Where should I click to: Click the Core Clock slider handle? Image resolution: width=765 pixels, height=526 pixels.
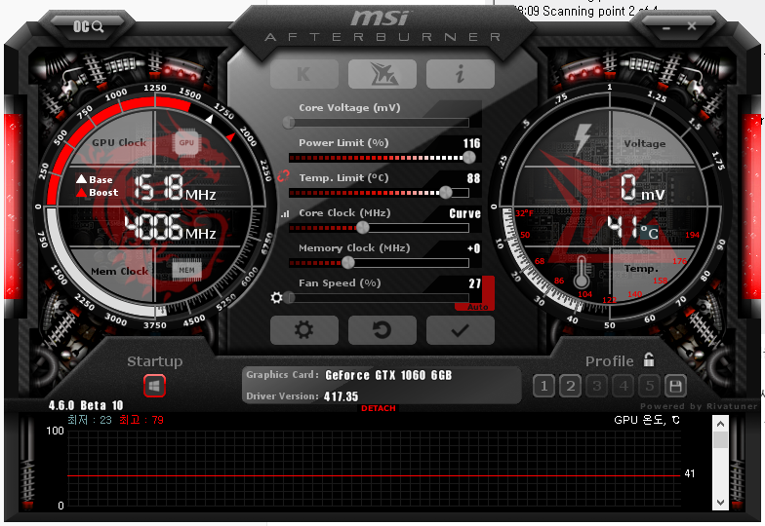[363, 228]
